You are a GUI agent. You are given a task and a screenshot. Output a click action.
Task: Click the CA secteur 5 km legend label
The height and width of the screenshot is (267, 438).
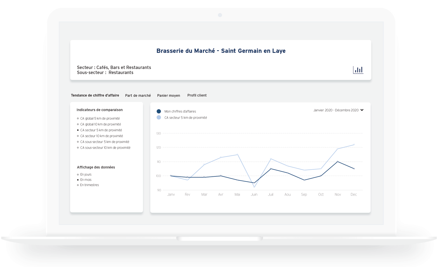click(186, 118)
